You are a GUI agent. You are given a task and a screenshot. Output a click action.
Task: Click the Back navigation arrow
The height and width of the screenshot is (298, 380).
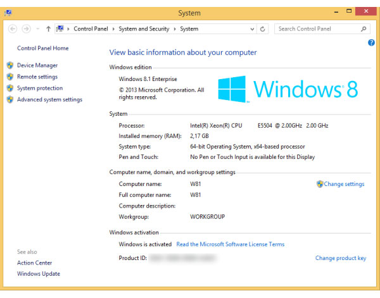click(x=13, y=29)
